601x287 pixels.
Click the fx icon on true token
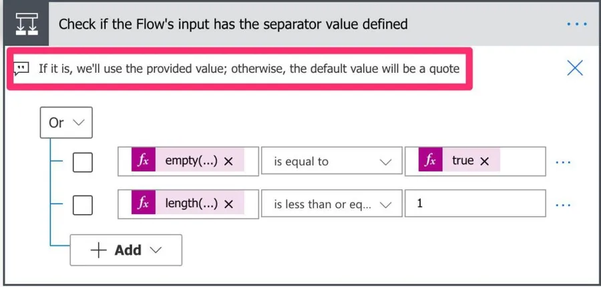click(431, 161)
